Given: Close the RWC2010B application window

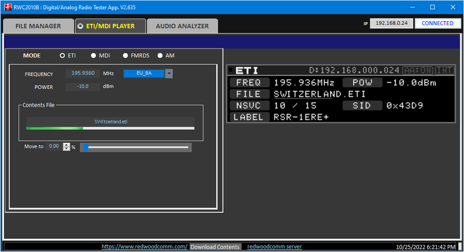Looking at the screenshot, I should pos(453,7).
